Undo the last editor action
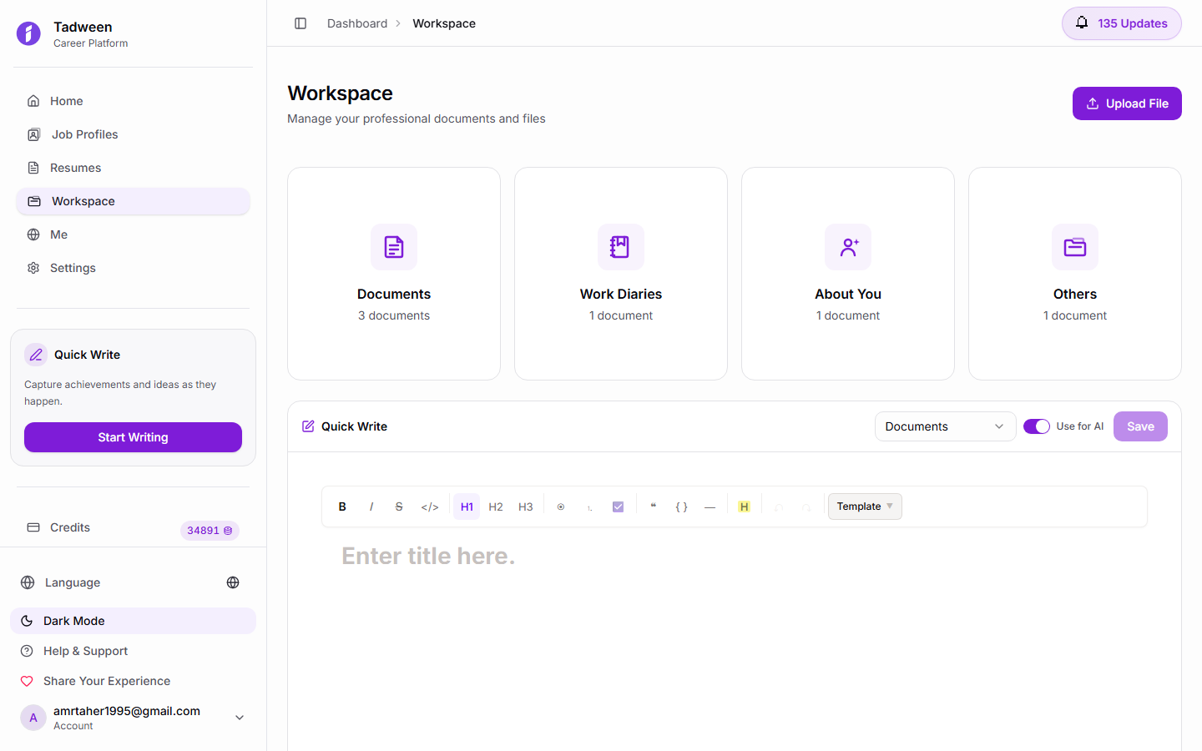Screen dimensions: 1202x751 [x=780, y=507]
